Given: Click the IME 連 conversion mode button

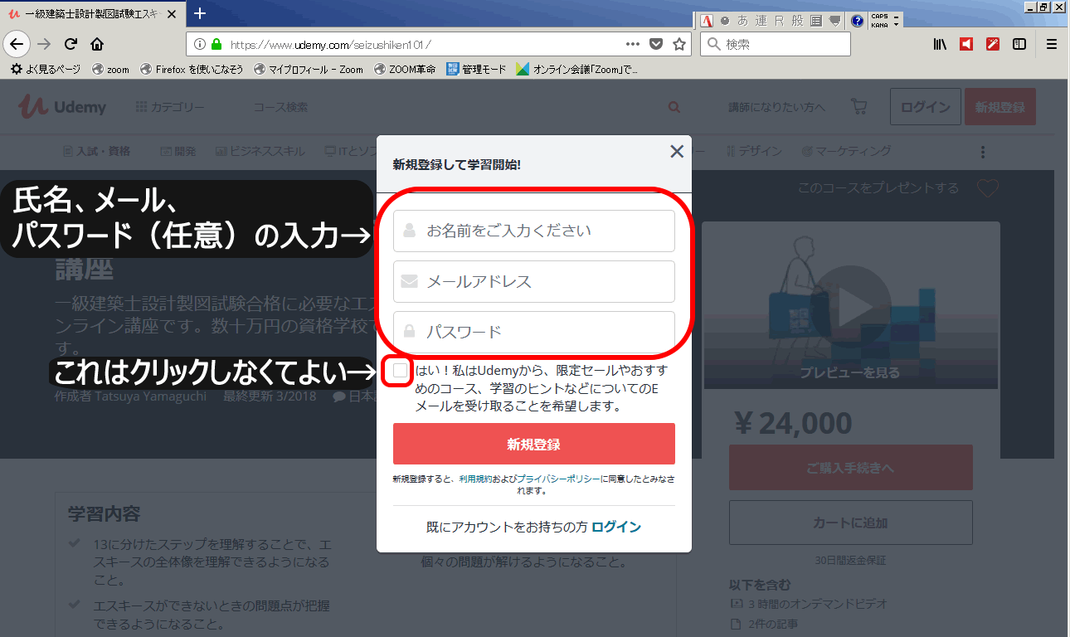Looking at the screenshot, I should click(x=761, y=21).
